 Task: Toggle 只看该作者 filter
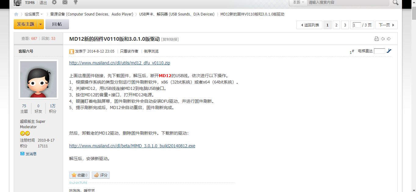129,51
